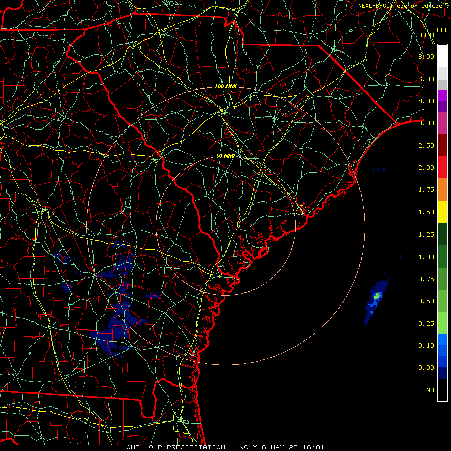Click the 3.00 legend value
The height and width of the screenshot is (451, 451).
pos(426,123)
